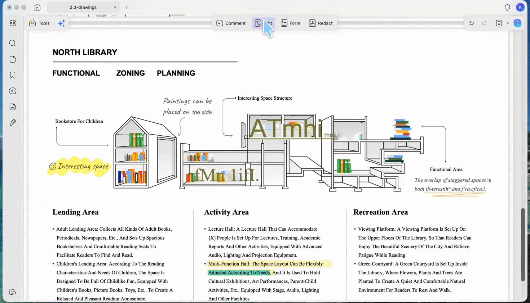
Task: Expand the save options dropdown arrow
Action: click(508, 23)
